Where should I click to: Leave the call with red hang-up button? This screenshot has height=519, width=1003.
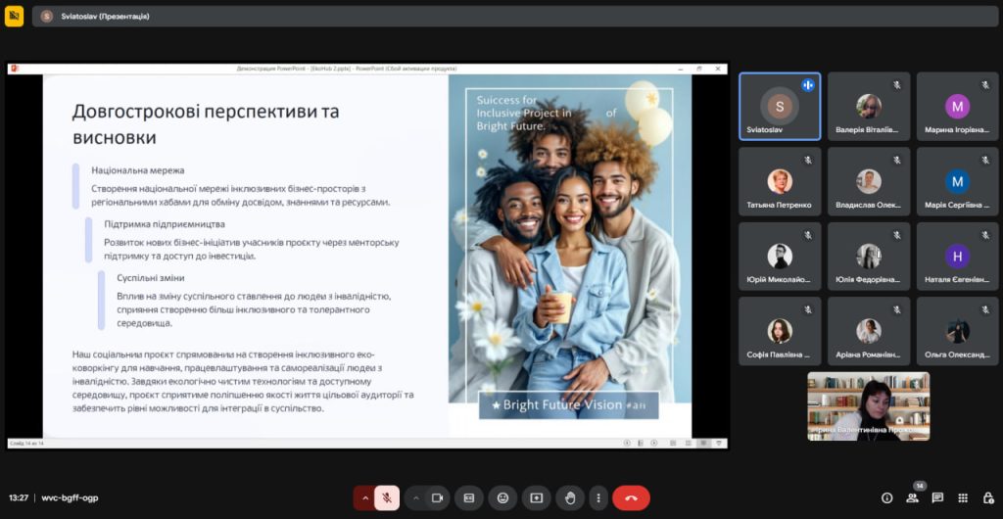[631, 497]
